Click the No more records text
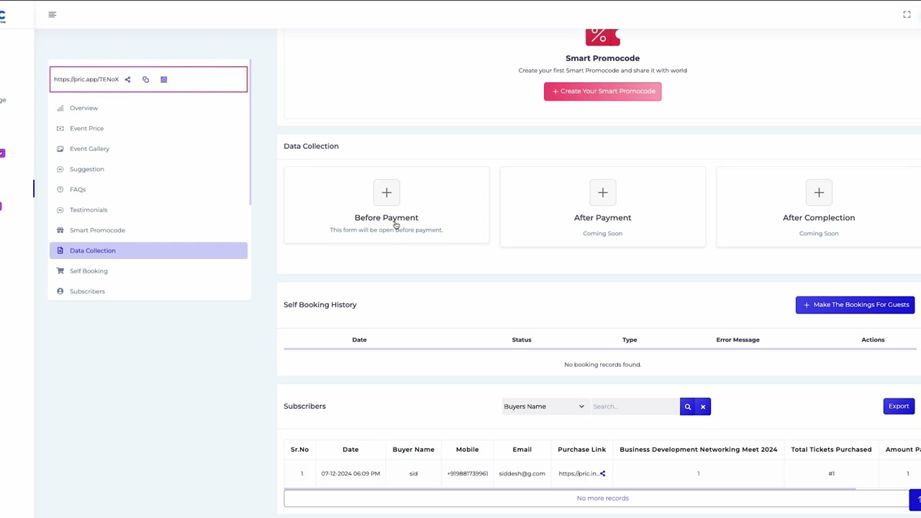Image resolution: width=921 pixels, height=518 pixels. tap(602, 498)
